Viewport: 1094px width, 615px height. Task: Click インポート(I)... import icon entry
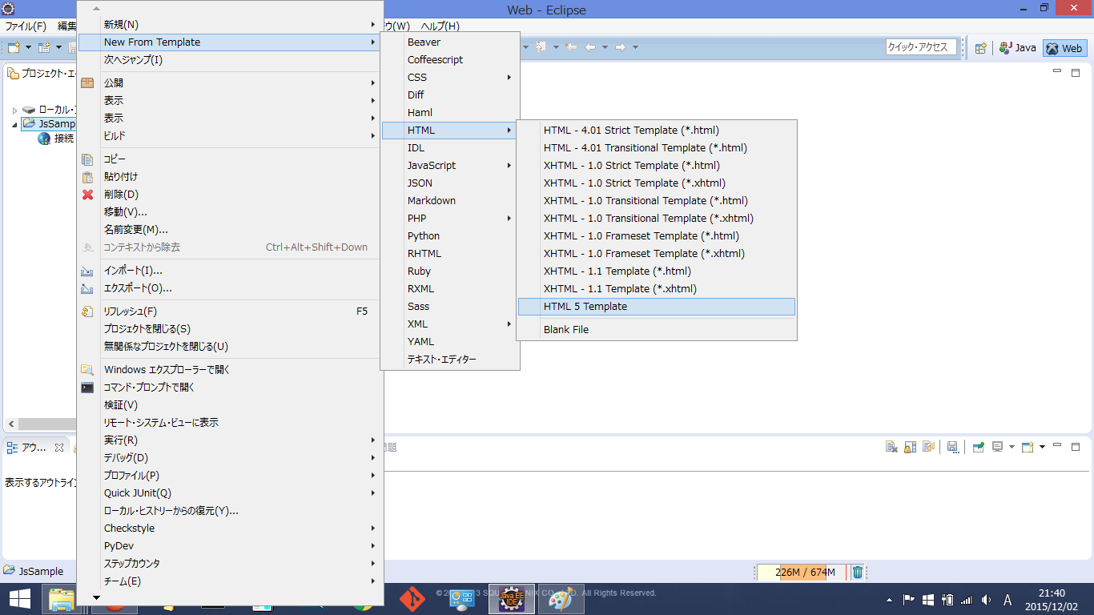tap(230, 270)
